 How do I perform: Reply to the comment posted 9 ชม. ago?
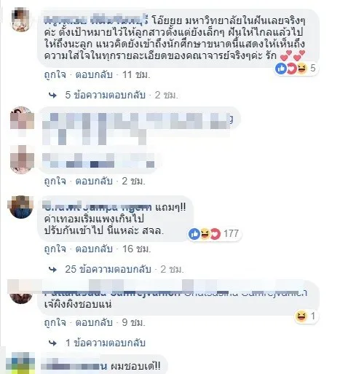click(94, 322)
